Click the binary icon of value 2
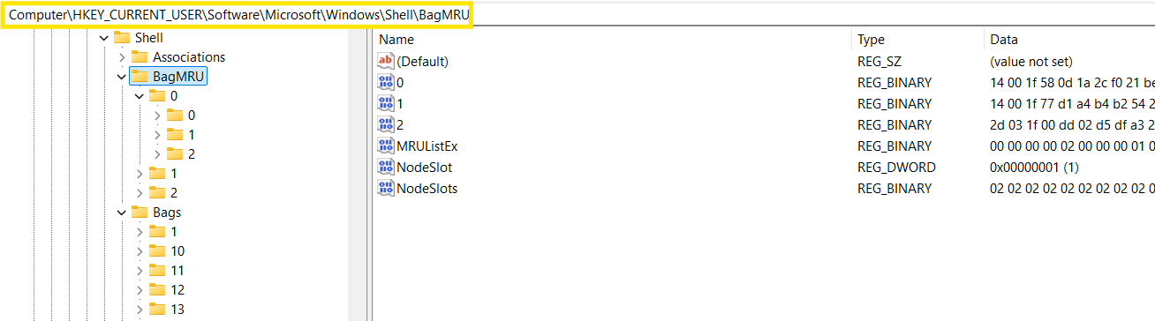 tap(386, 124)
